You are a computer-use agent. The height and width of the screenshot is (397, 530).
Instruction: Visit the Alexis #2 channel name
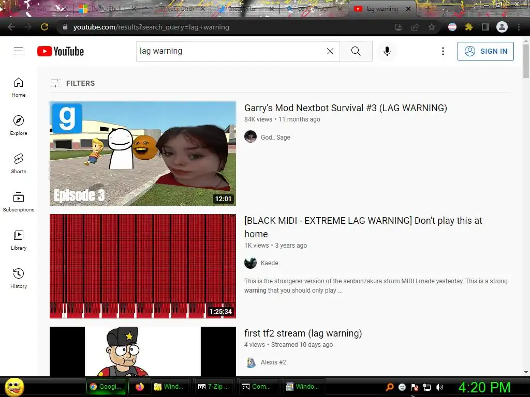click(273, 362)
